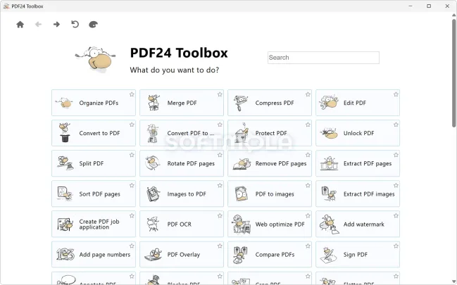
Task: Favorite the Add watermark tool star
Action: 396,215
